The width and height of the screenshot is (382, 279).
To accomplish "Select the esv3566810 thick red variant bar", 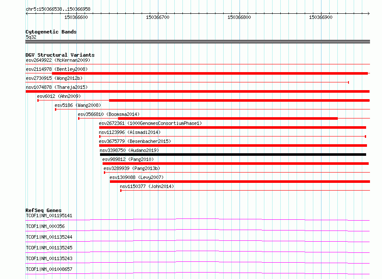I will pos(228,118).
